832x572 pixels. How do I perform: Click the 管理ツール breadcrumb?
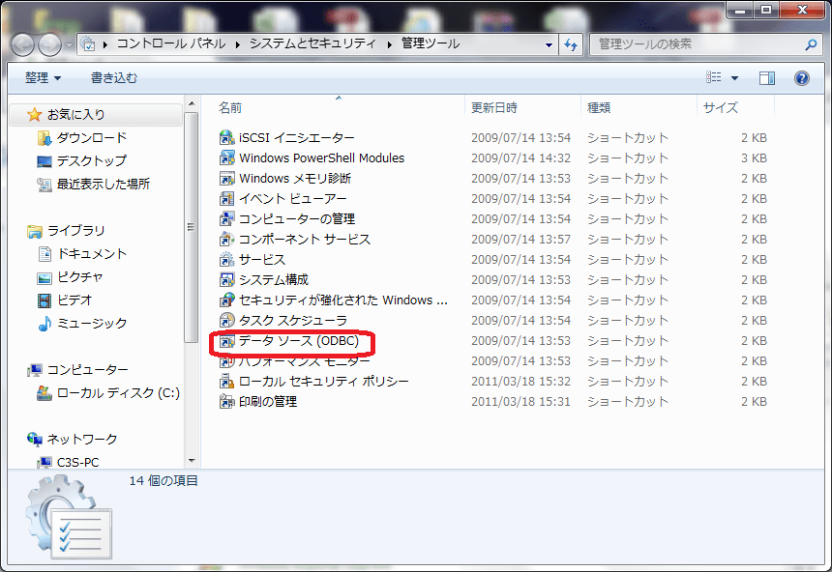(x=431, y=44)
